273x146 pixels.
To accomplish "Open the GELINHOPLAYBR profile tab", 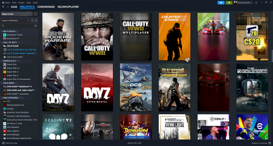I will (x=68, y=7).
